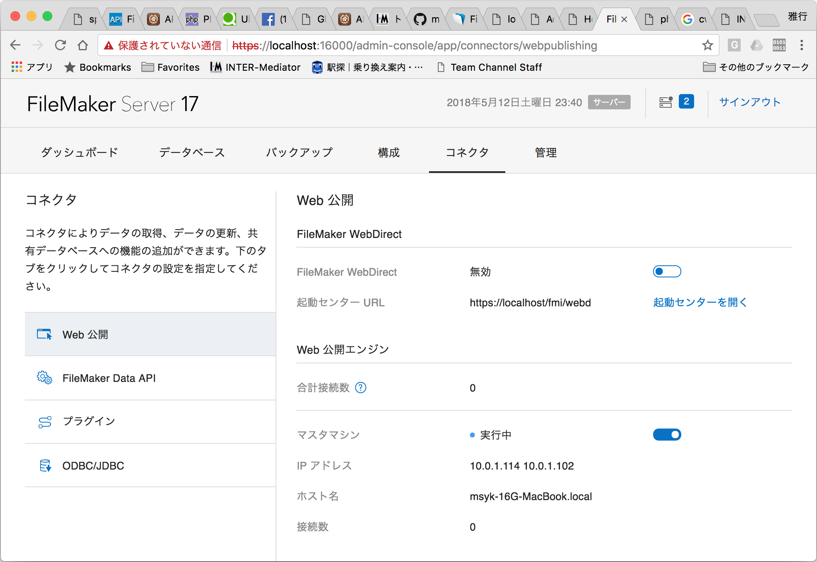Click the grey G extension icon

point(734,45)
